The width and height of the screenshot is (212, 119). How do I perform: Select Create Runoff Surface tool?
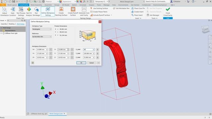click(73, 12)
